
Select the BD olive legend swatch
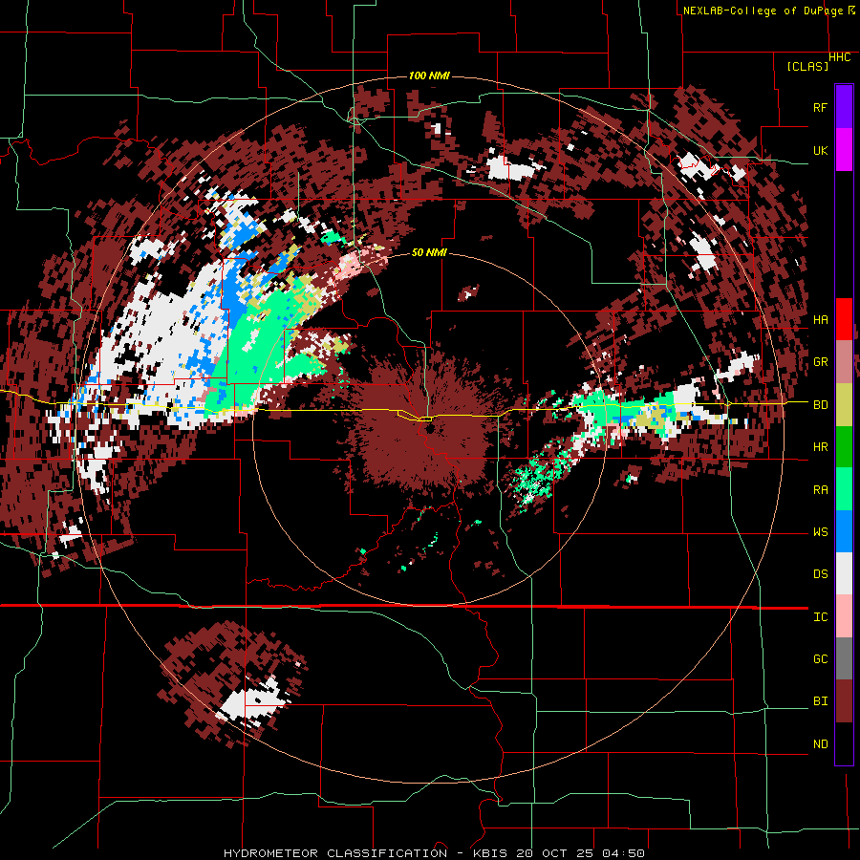tap(844, 405)
